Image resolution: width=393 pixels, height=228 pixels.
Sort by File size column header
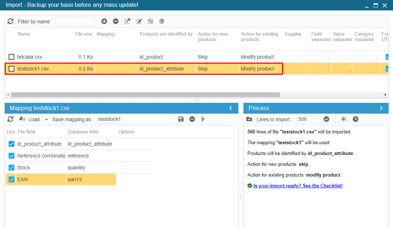pyautogui.click(x=83, y=34)
